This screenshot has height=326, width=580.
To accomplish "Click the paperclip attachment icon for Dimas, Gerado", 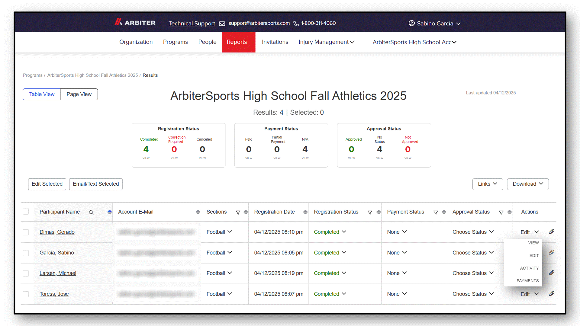I will click(551, 232).
